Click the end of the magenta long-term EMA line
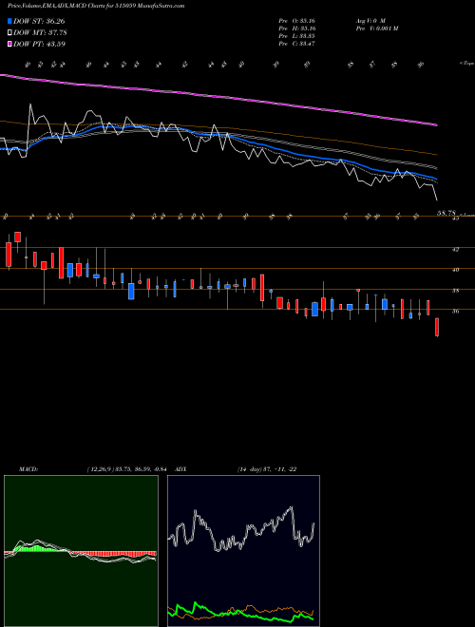This screenshot has height=627, width=475. [x=436, y=125]
